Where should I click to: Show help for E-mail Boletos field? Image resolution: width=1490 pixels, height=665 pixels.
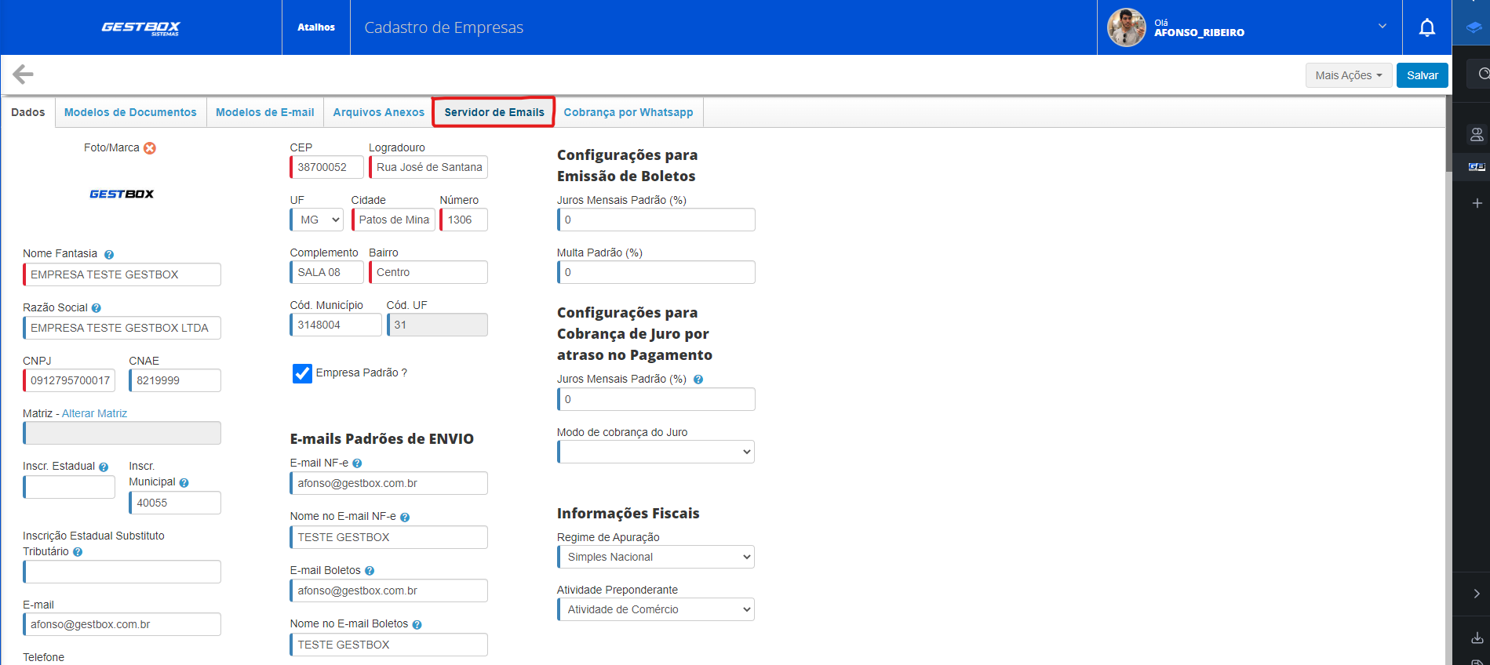coord(370,571)
